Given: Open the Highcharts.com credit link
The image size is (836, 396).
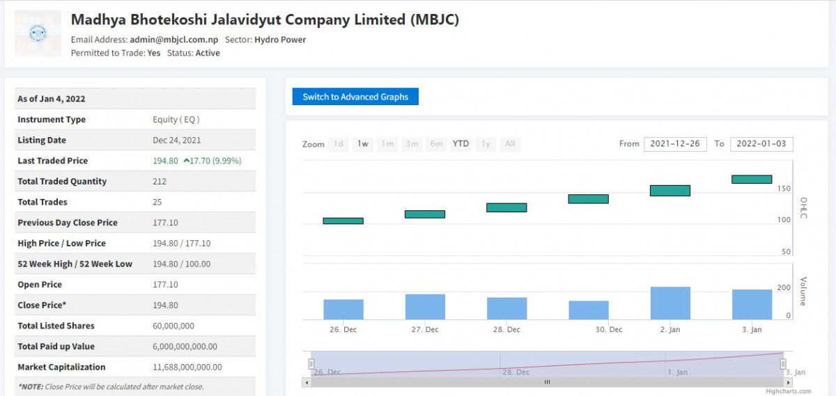Looking at the screenshot, I should [788, 392].
